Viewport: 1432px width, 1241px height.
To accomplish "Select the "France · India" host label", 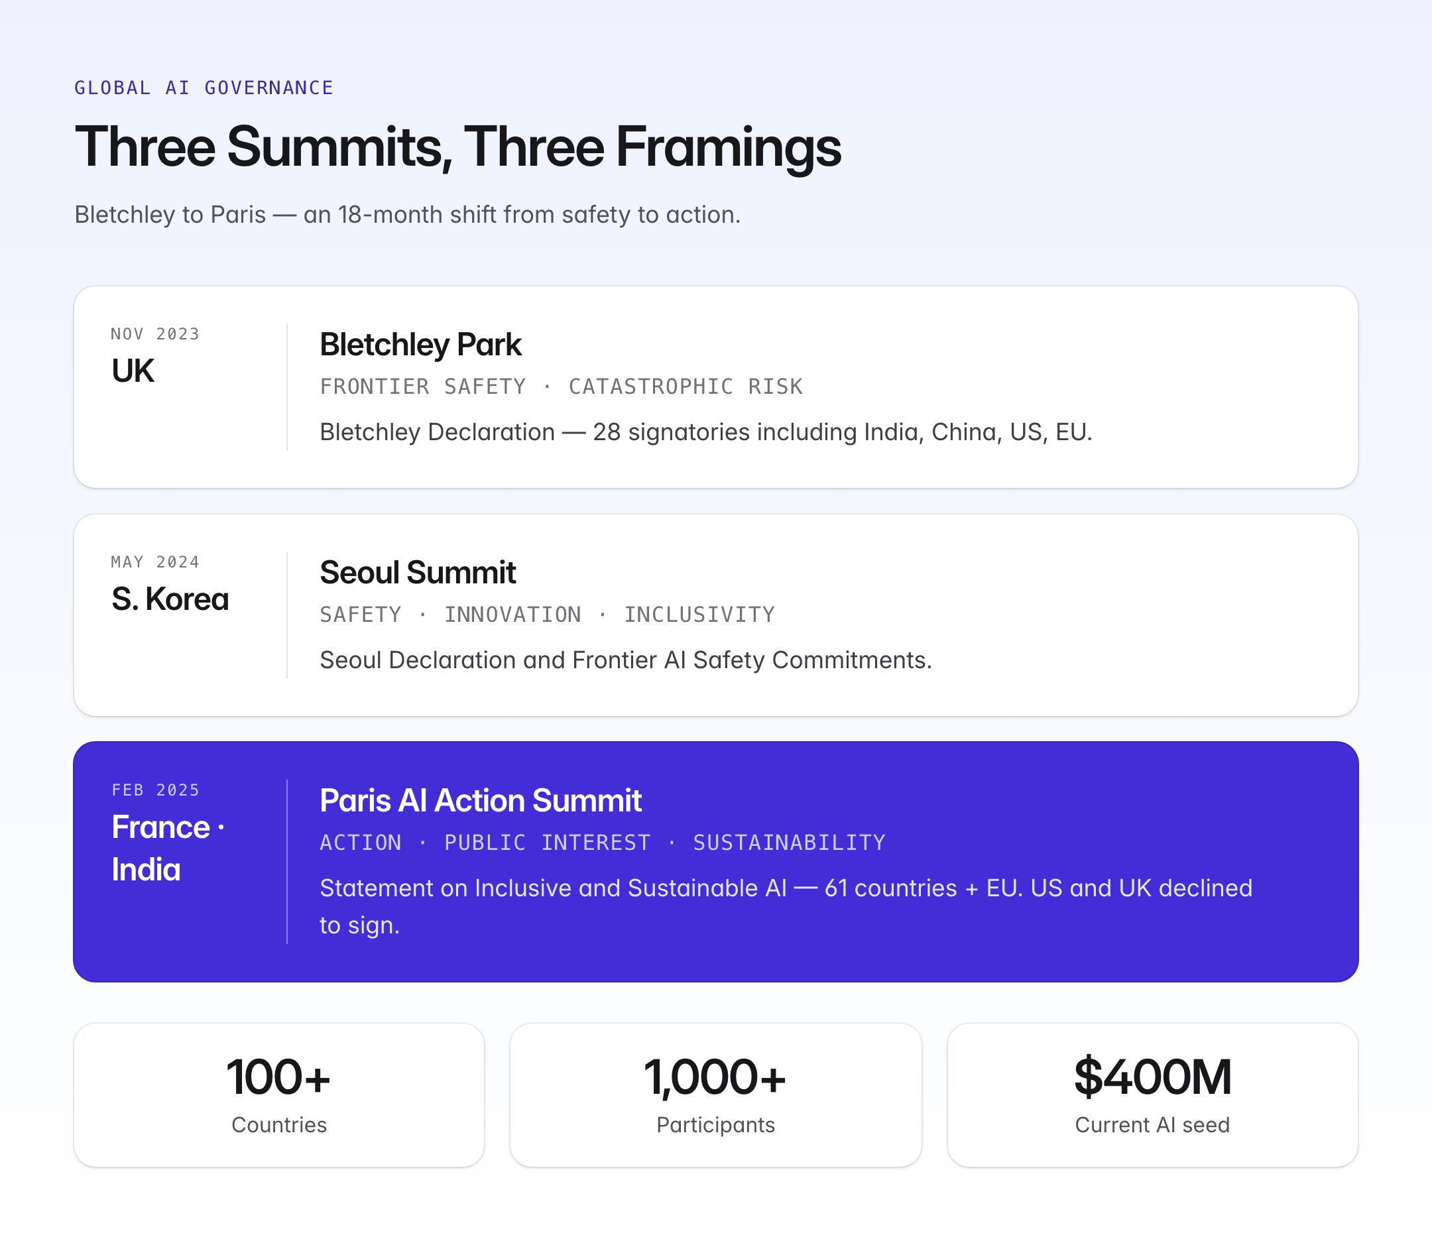I will click(x=168, y=849).
